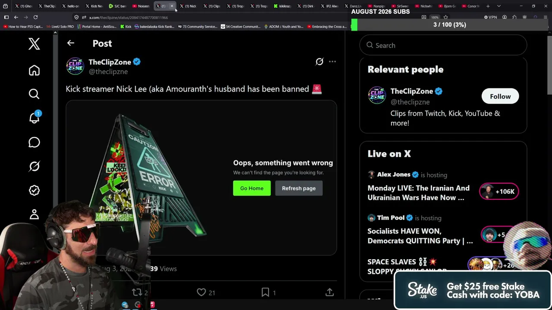Image resolution: width=552 pixels, height=310 pixels.
Task: Click the back arrow beside Post
Action: point(71,43)
